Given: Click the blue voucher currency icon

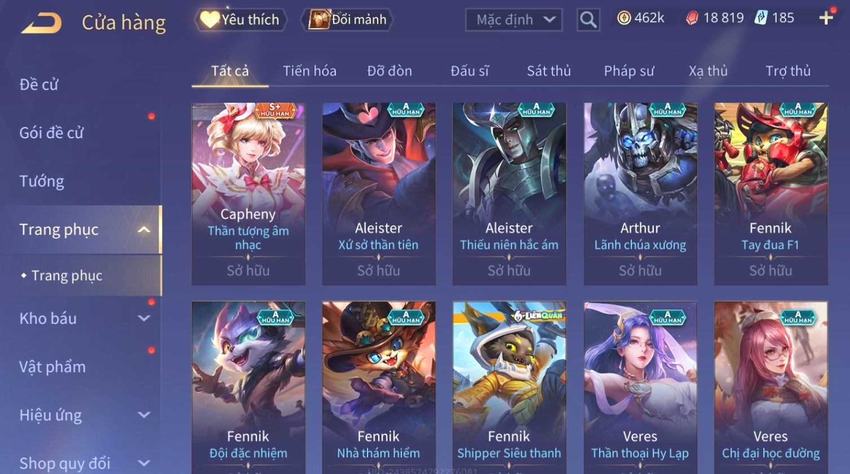Looking at the screenshot, I should pos(761,18).
